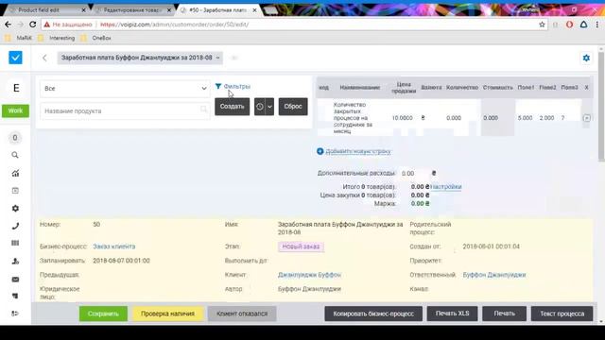
Task: Open the browser three-dot menu
Action: pyautogui.click(x=596, y=25)
